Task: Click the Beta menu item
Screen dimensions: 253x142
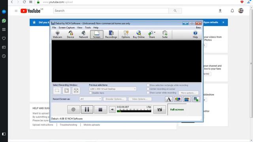Action: coord(198,28)
